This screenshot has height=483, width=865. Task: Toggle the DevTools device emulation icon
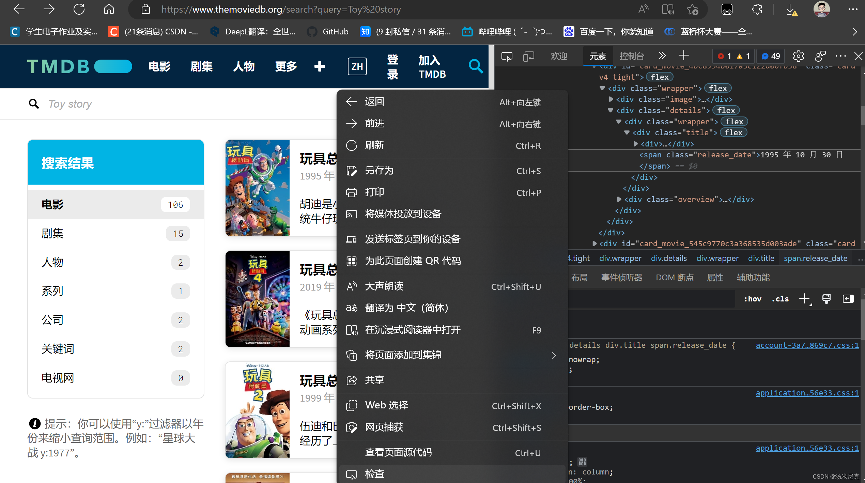coord(528,56)
